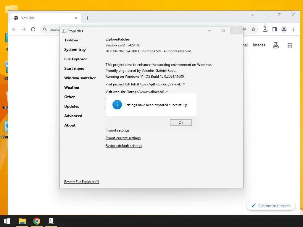Click Chrome's forward navigation arrow
This screenshot has height=227, width=303.
point(24,29)
